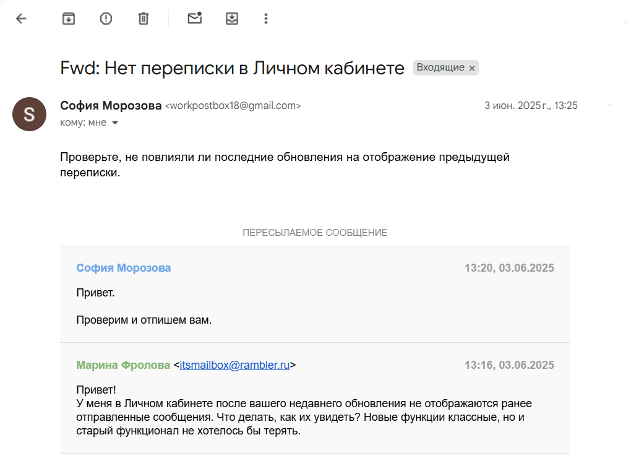Click the ПЕРЕСЫЛАЕМОЕ СООБЩЕНИЕ heading

[x=314, y=233]
